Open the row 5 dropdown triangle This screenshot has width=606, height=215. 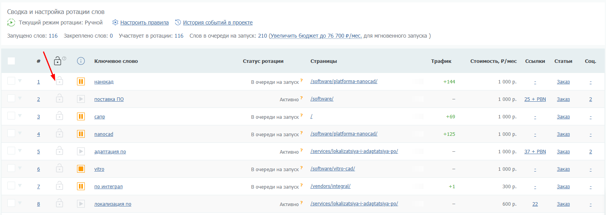point(20,151)
